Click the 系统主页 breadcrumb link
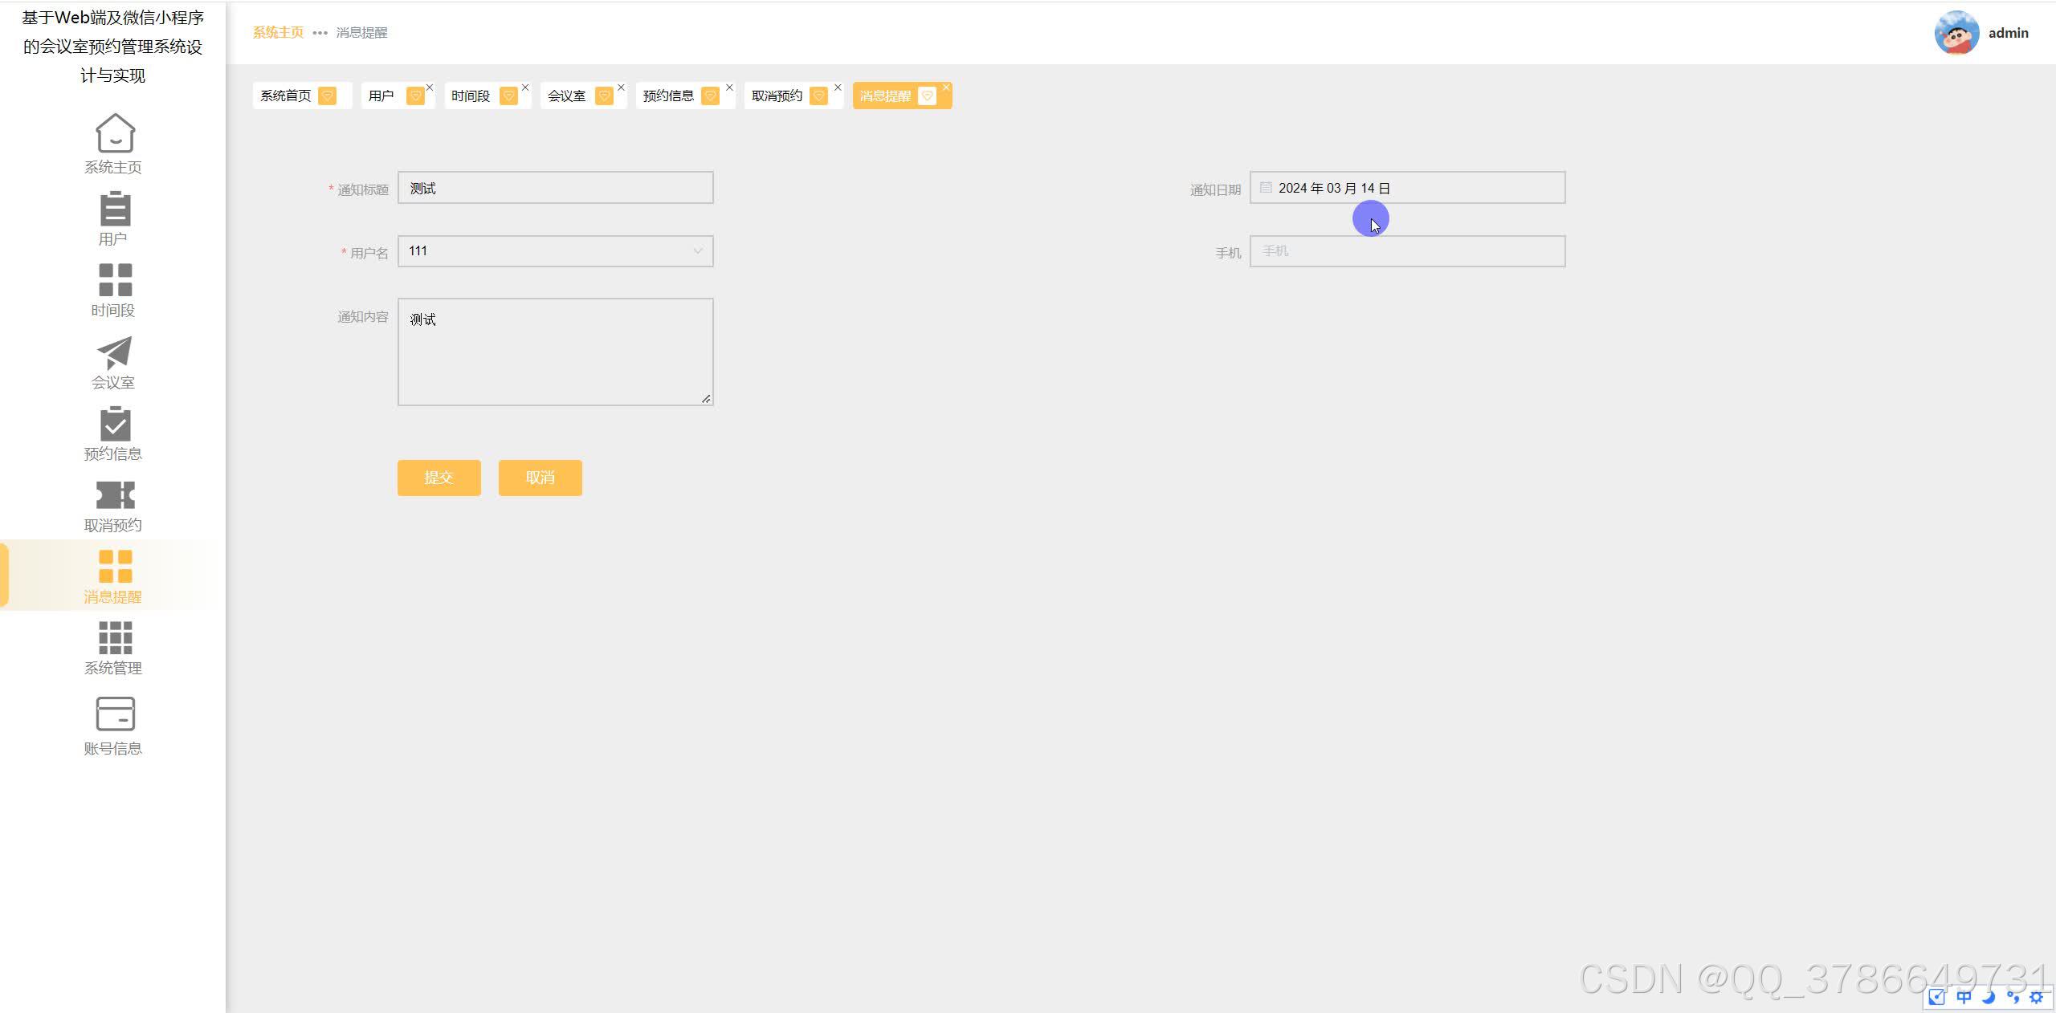 pyautogui.click(x=278, y=33)
